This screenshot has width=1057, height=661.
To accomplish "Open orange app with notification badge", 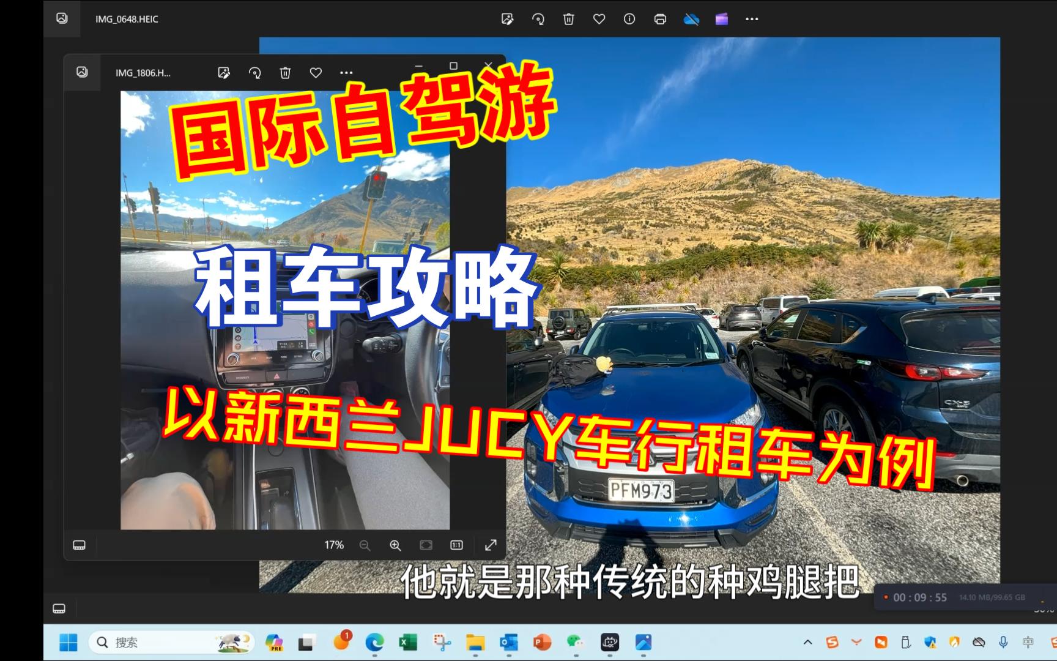I will pyautogui.click(x=341, y=642).
